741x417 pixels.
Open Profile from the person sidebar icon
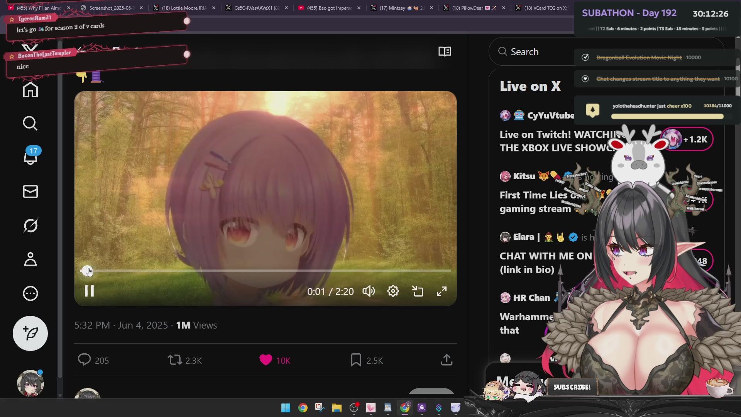pos(30,259)
